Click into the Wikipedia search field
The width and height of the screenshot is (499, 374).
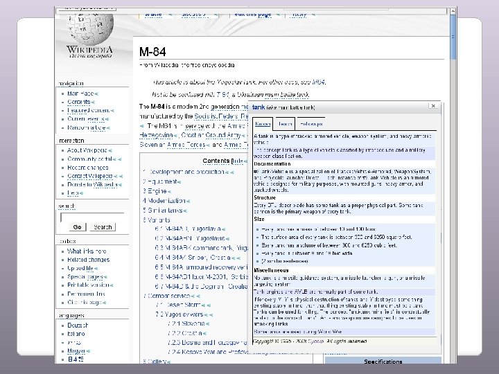point(92,217)
